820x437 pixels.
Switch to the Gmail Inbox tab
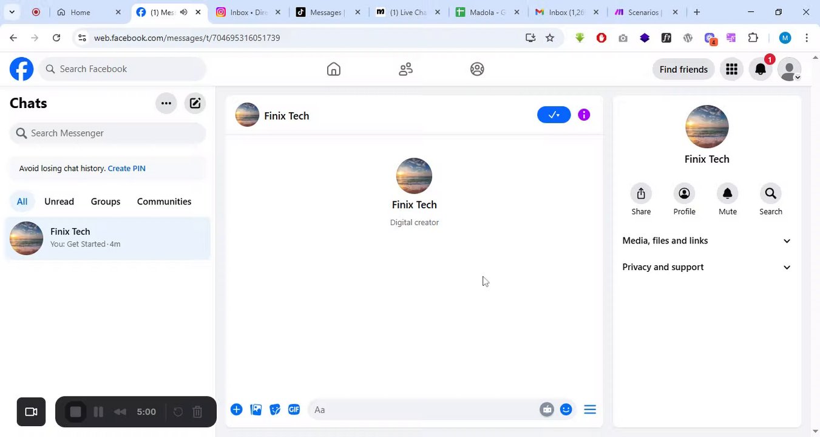click(567, 12)
